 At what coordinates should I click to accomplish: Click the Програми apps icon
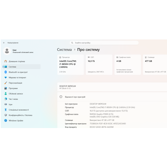6,88
